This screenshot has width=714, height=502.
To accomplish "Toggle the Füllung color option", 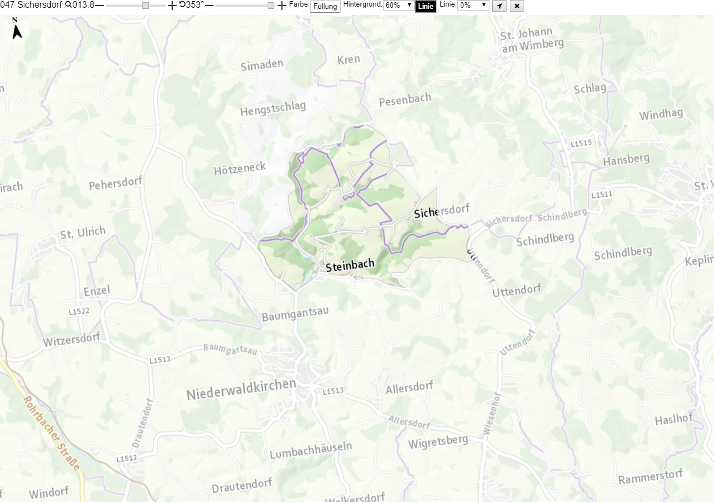I will click(x=325, y=7).
